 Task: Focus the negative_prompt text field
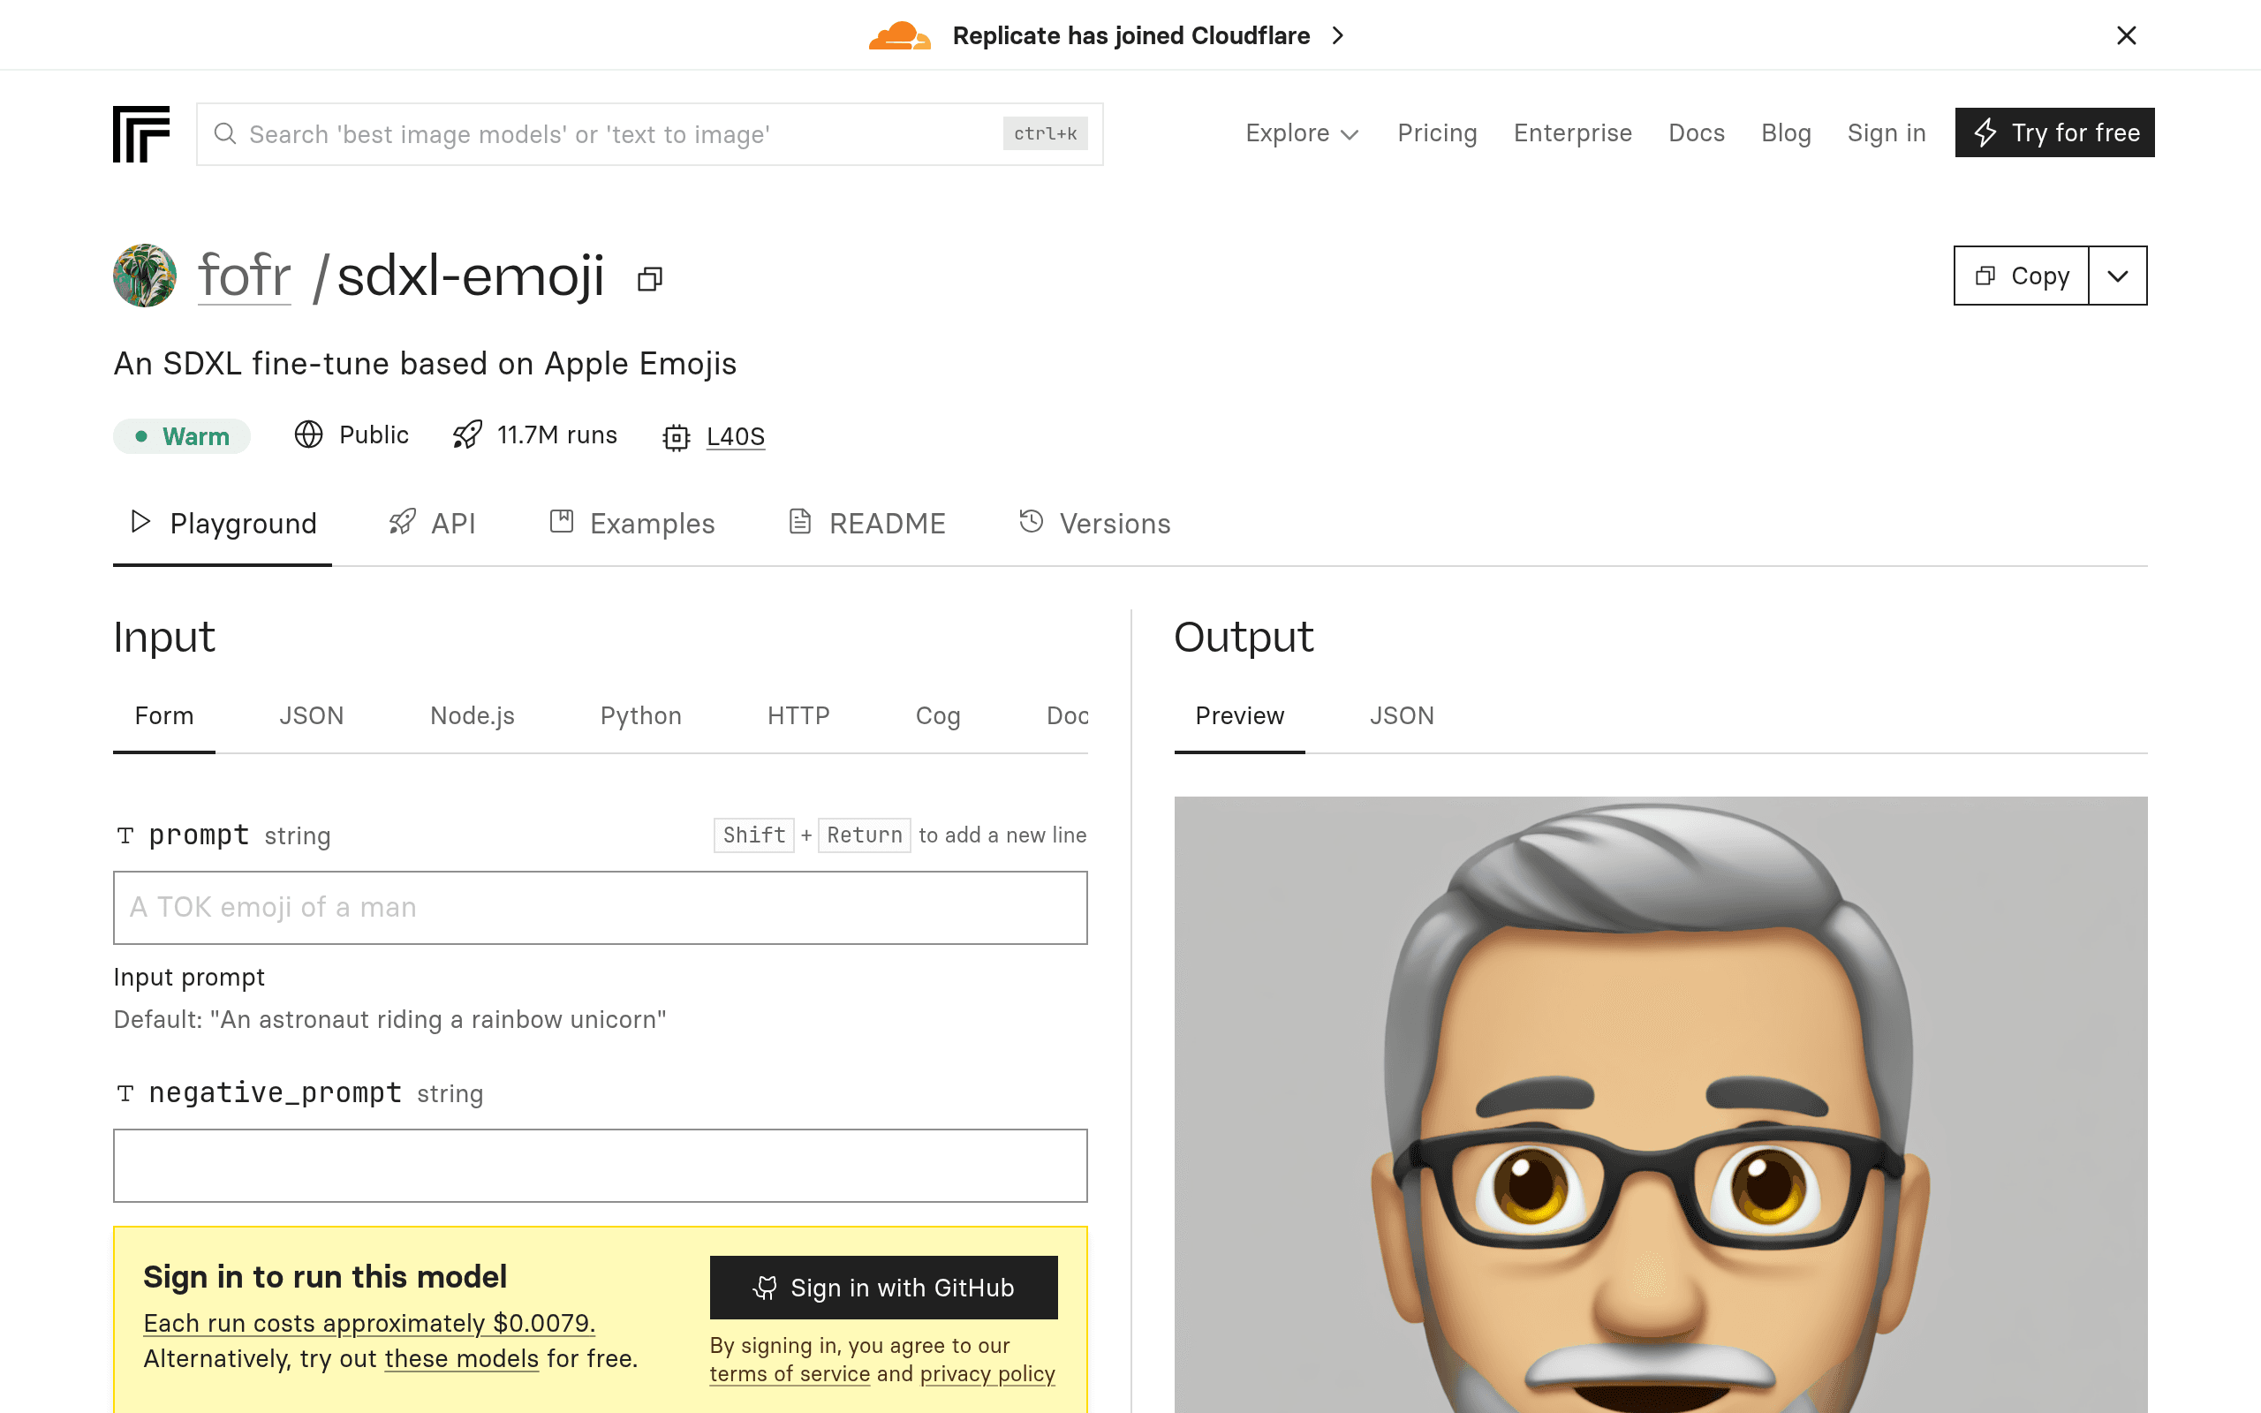(601, 1166)
